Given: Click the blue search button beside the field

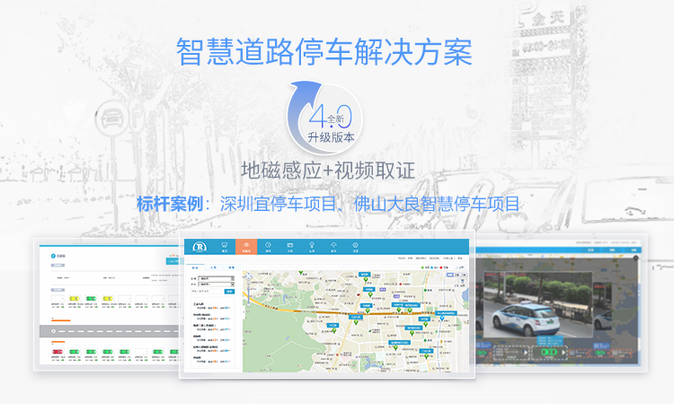Looking at the screenshot, I should [x=229, y=291].
